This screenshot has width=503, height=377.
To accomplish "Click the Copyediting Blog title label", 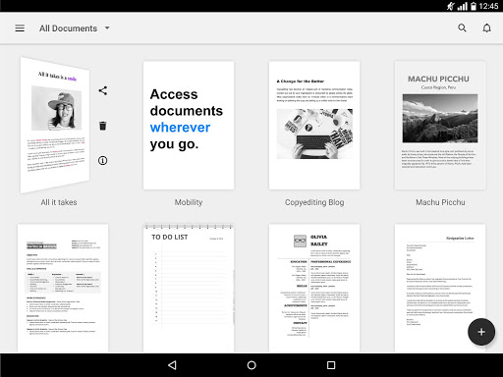I will 314,202.
